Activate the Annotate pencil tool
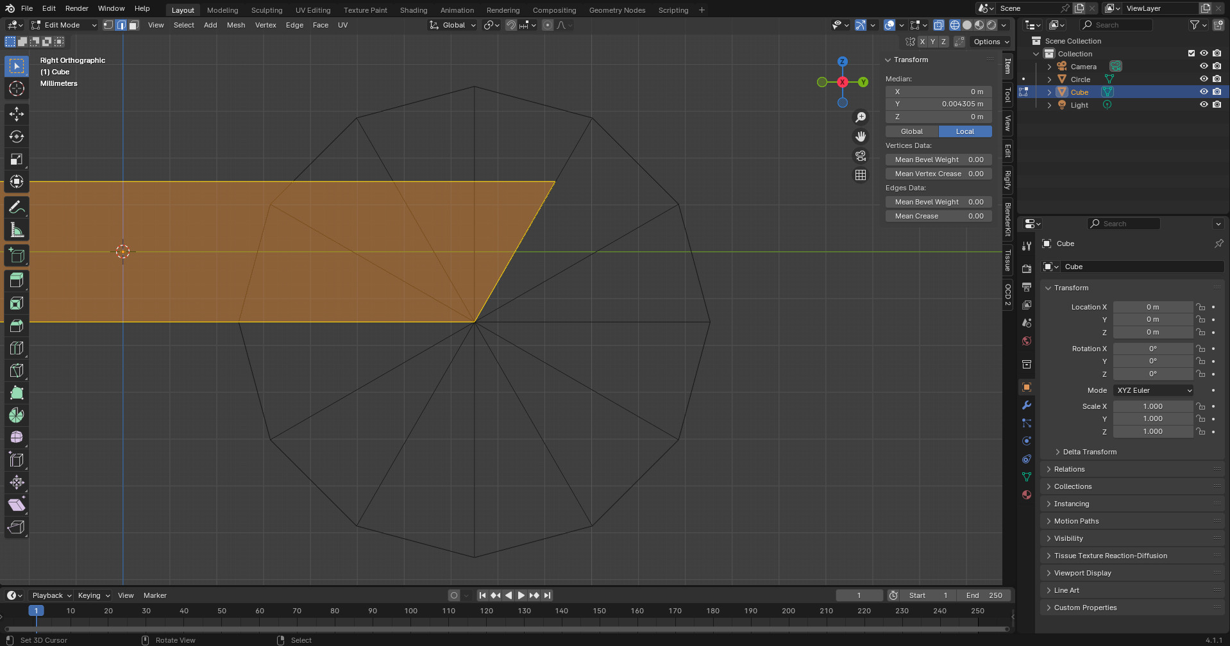The height and width of the screenshot is (646, 1230). (x=17, y=207)
